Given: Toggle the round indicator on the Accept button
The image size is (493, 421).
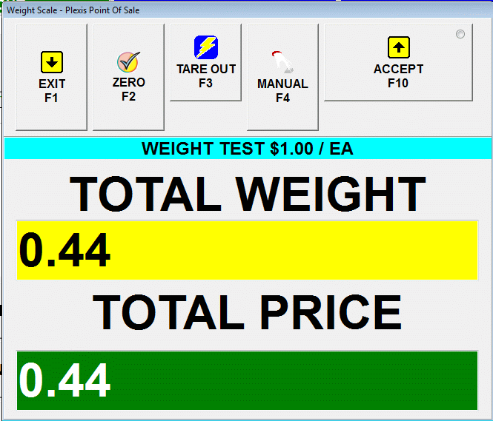Looking at the screenshot, I should [460, 34].
